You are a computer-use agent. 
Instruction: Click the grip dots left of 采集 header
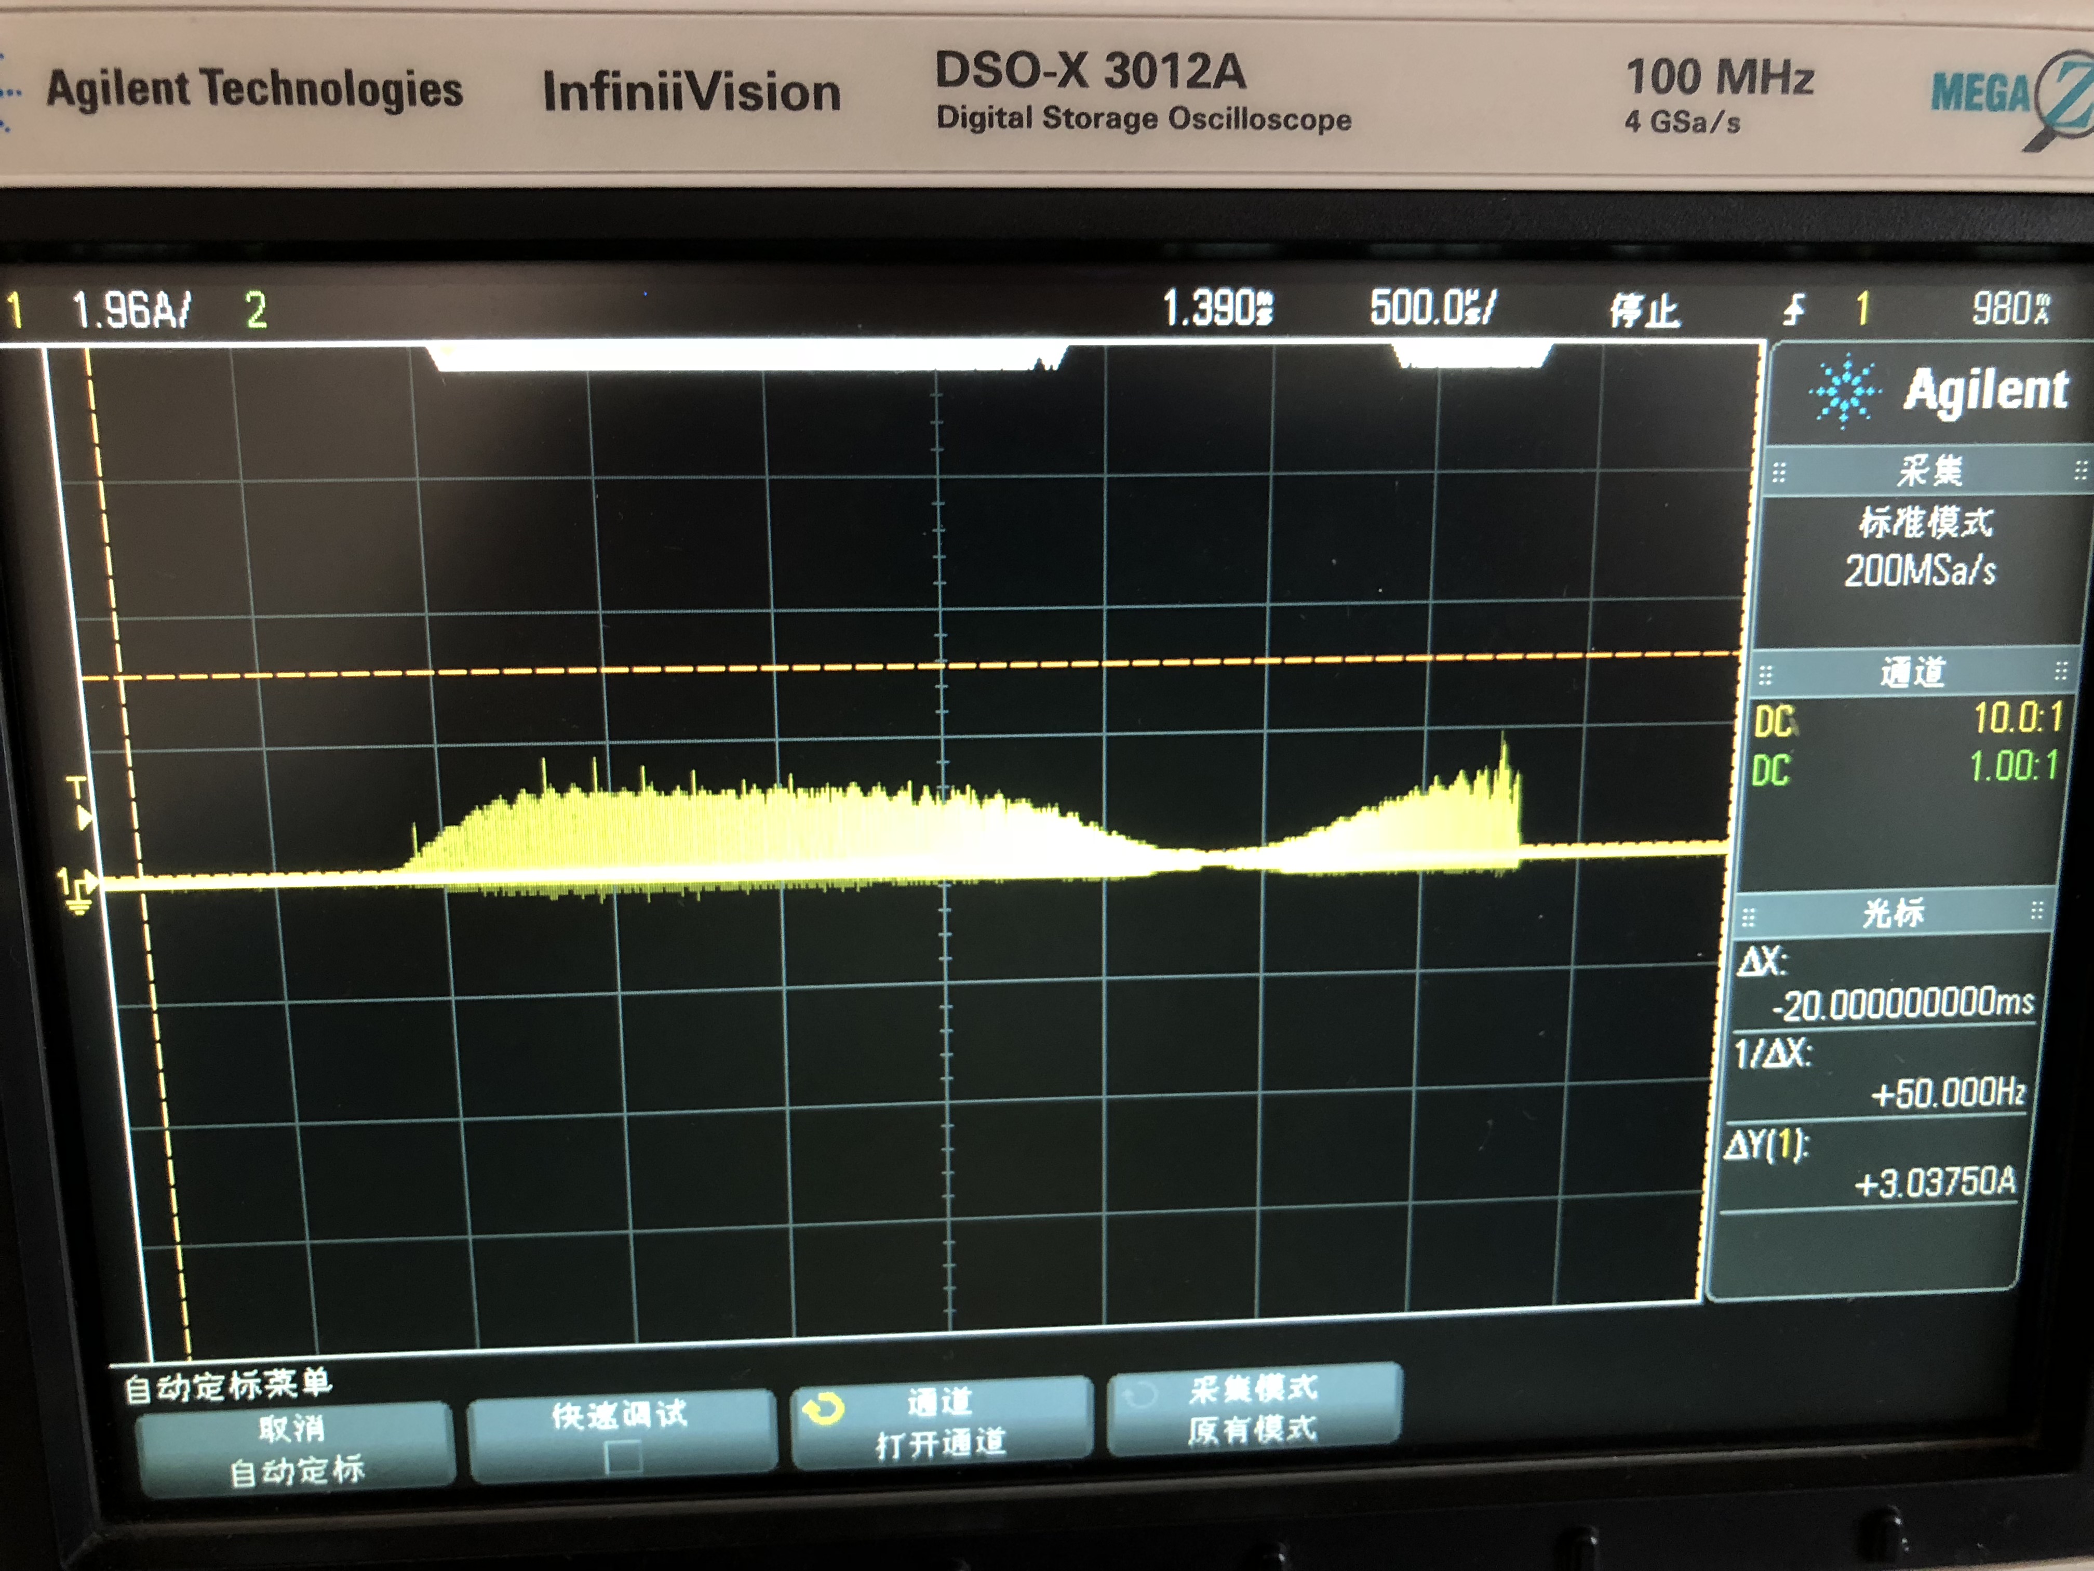pyautogui.click(x=1779, y=472)
